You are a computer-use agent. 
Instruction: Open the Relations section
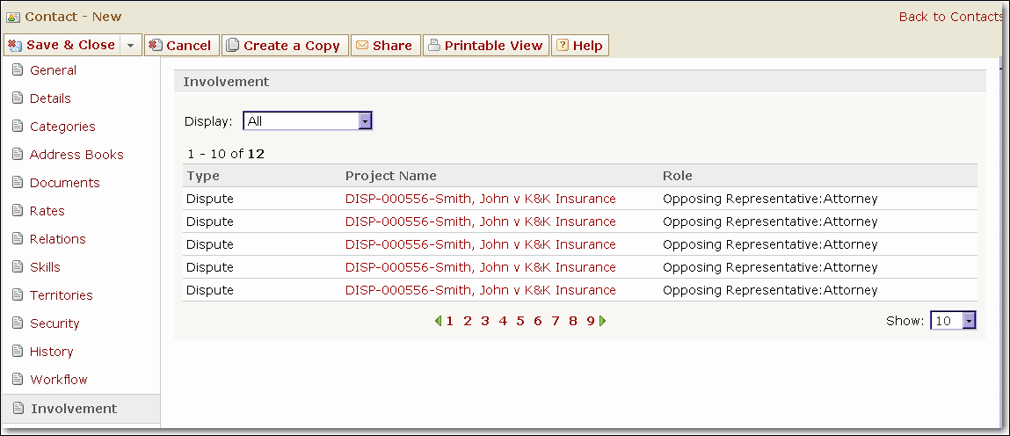57,239
